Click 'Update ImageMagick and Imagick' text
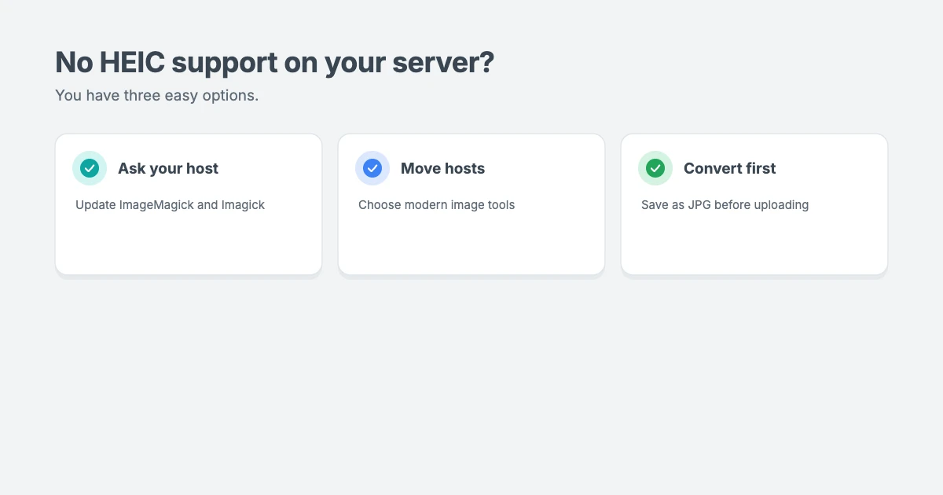 pos(171,205)
